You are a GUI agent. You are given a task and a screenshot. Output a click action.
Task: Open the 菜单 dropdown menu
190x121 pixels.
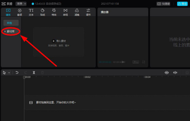tap(21, 4)
